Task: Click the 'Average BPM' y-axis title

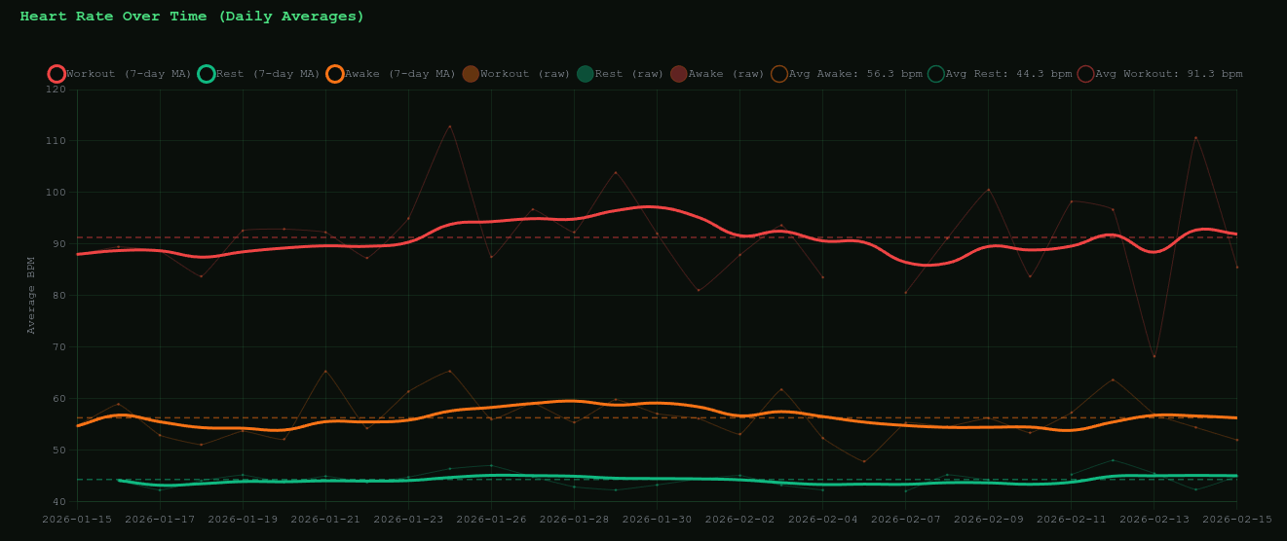Action: [31, 295]
